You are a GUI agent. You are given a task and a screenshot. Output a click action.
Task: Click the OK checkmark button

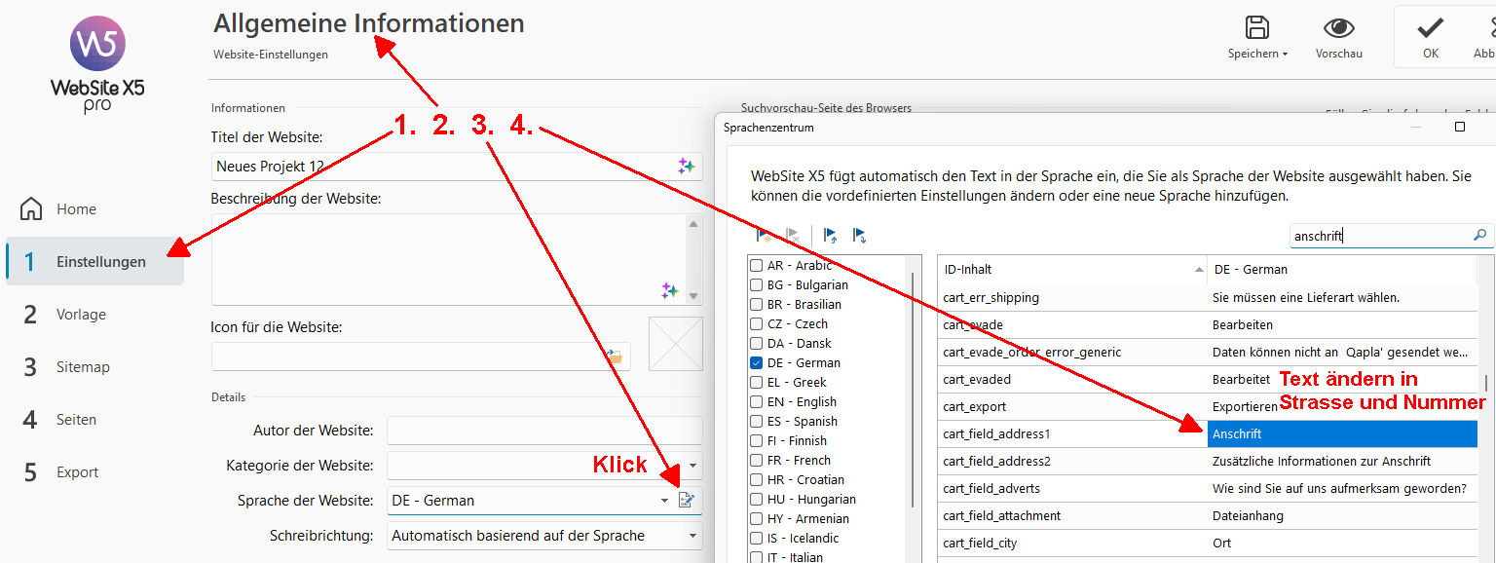[x=1430, y=36]
